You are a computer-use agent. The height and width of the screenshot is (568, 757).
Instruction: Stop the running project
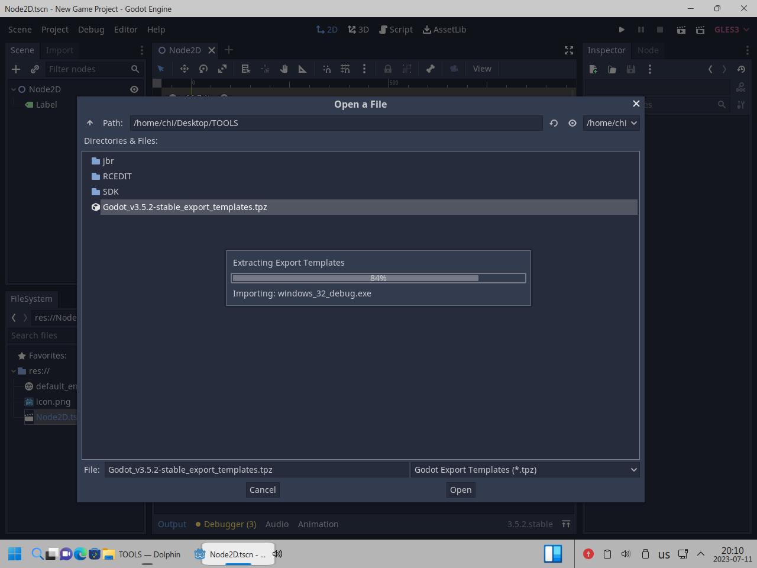(x=660, y=30)
